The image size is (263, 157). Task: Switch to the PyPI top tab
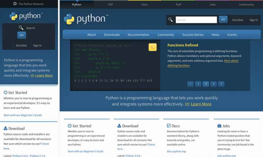point(178,5)
